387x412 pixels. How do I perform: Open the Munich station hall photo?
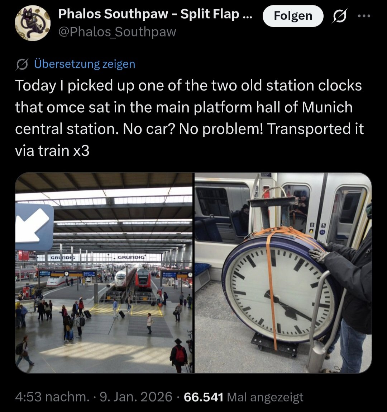click(104, 272)
